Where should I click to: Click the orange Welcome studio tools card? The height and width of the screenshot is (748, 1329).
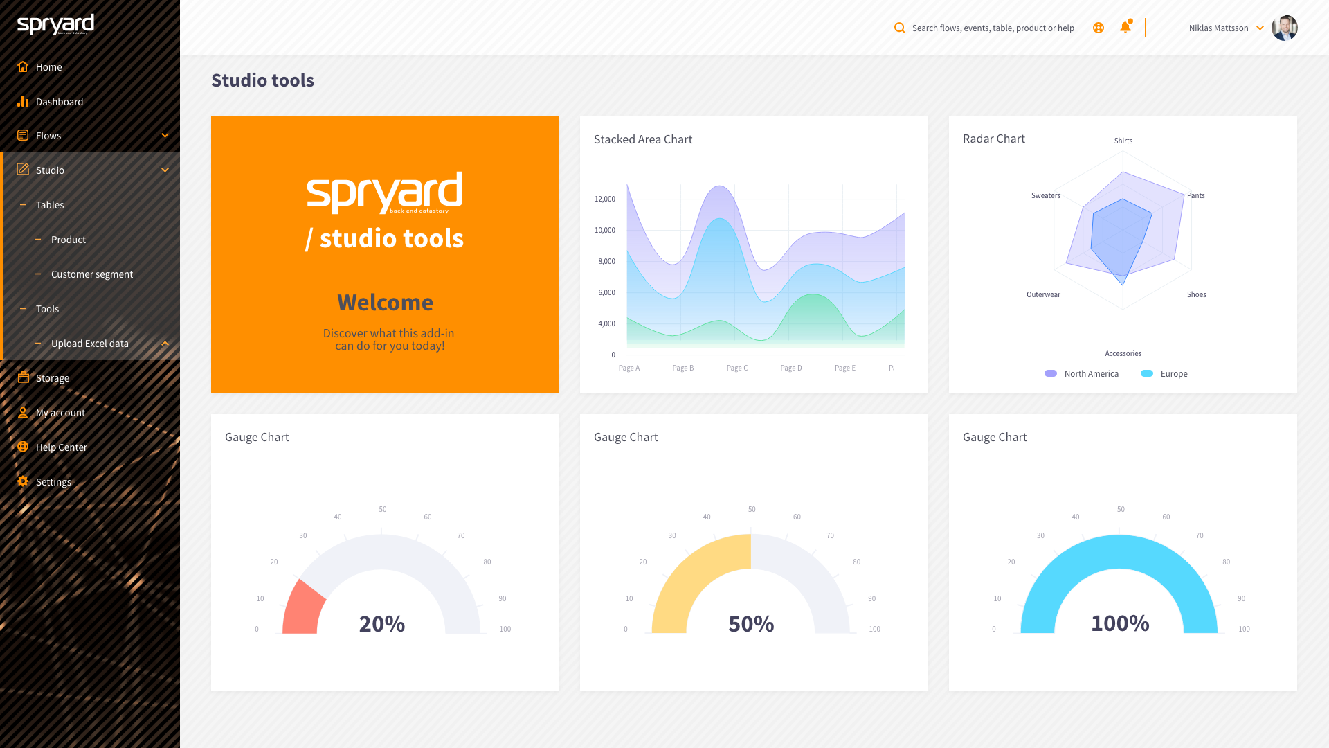tap(385, 255)
